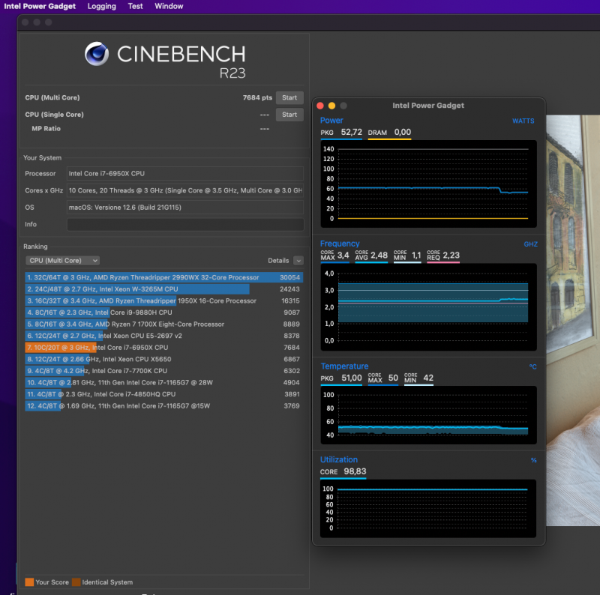Minimize the Intel Power Gadget window

pos(331,106)
